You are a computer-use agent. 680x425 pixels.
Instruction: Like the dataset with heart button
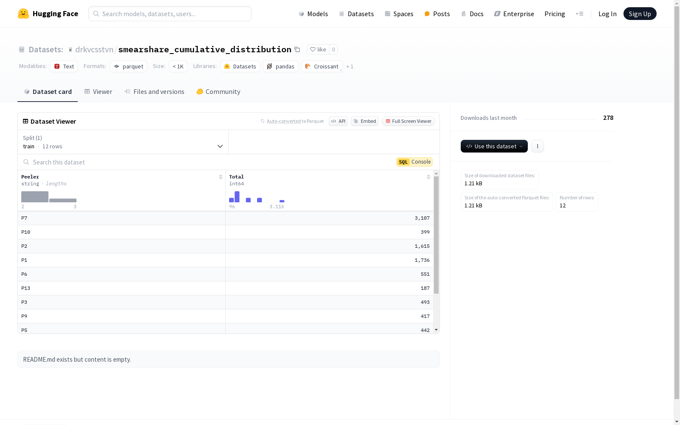[x=318, y=49]
